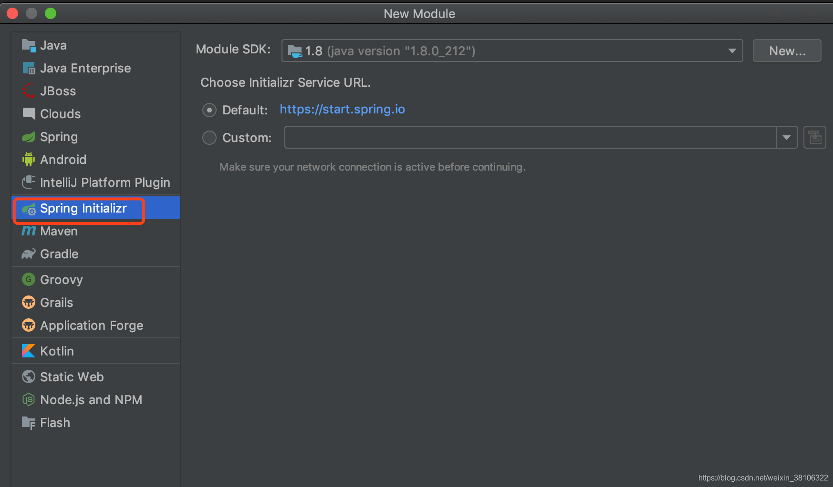833x487 pixels.
Task: Click the SDK folder icon in combo box
Action: [295, 51]
